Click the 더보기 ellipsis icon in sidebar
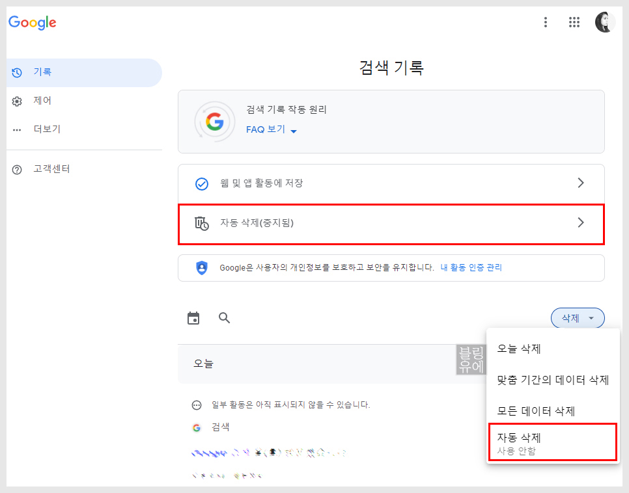The width and height of the screenshot is (629, 493). [x=18, y=129]
